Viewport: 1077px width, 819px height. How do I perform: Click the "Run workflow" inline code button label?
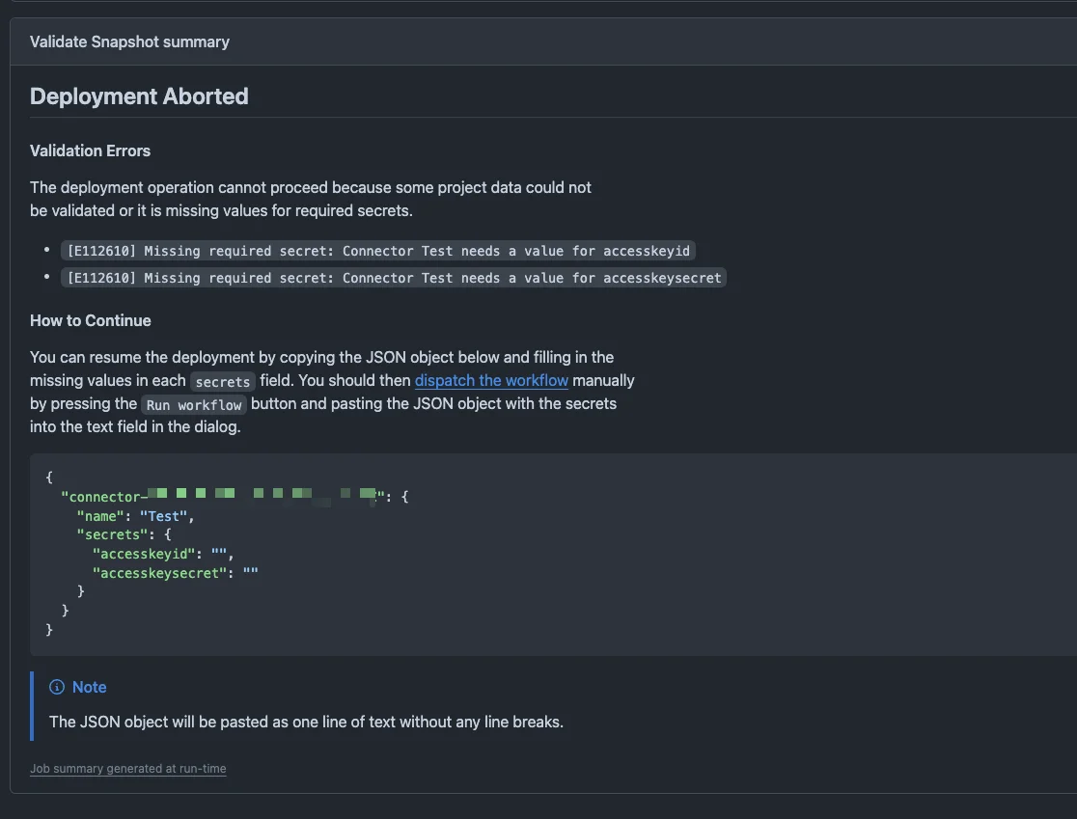point(193,404)
